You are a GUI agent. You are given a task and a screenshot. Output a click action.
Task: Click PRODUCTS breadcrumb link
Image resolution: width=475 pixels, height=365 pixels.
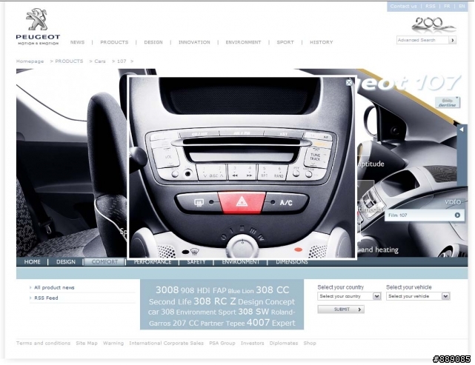point(69,61)
